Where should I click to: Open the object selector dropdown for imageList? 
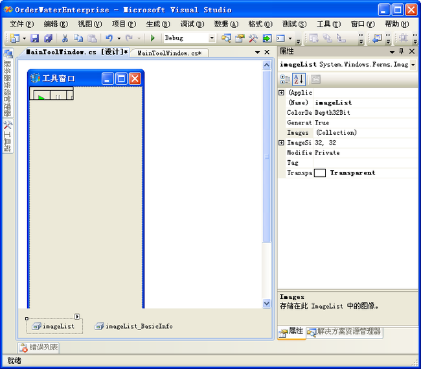tap(413, 65)
